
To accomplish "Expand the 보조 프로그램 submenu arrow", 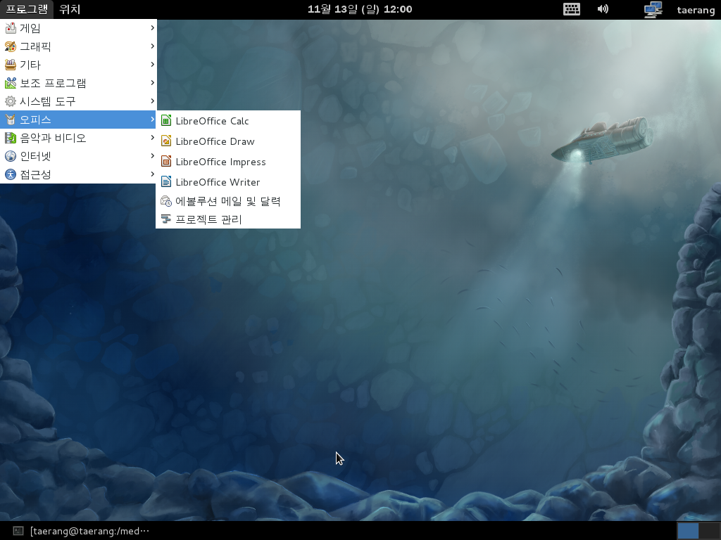I will pos(152,83).
